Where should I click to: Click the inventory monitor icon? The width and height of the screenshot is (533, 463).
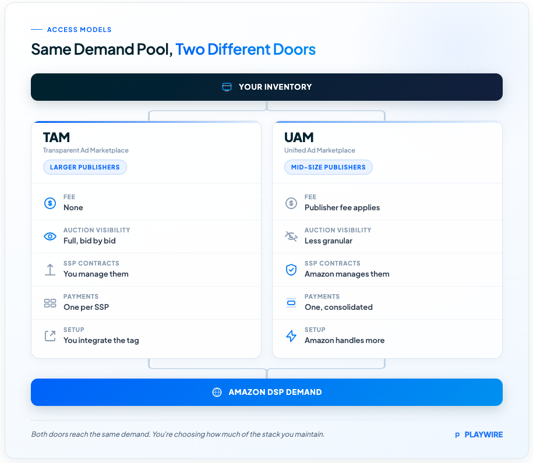coord(227,87)
